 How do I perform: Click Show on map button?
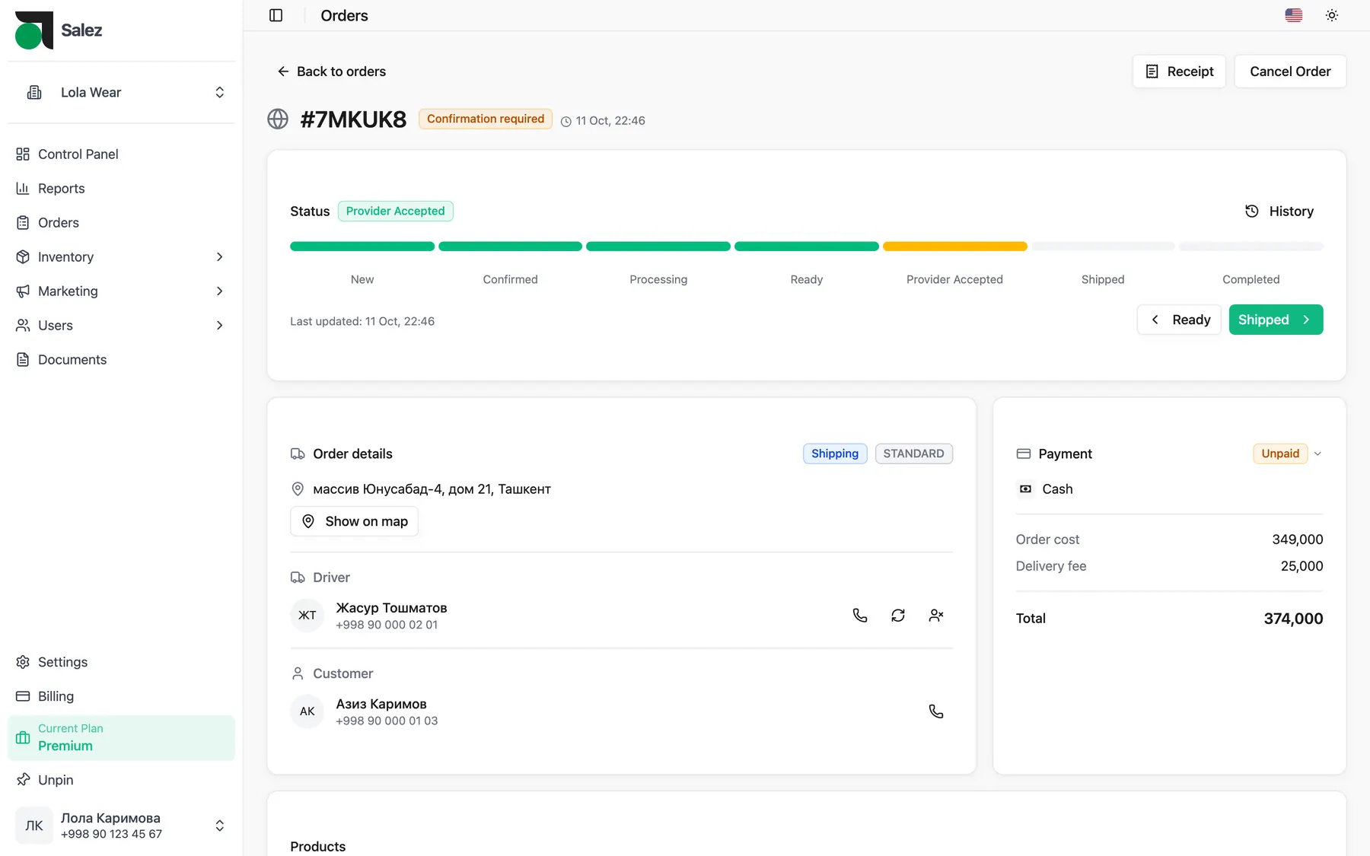[354, 521]
